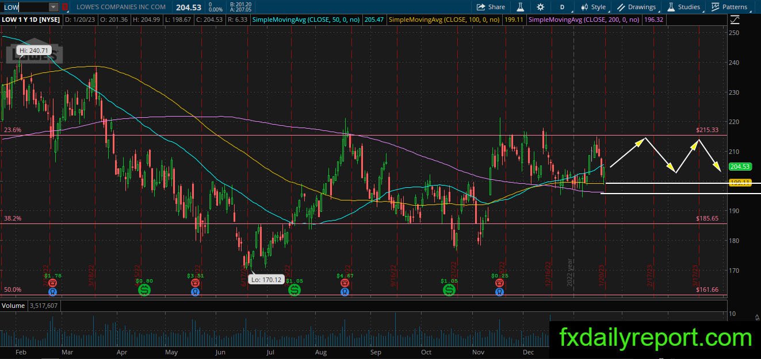Click the 50.0% Fibonacci level label
The width and height of the screenshot is (761, 359).
pyautogui.click(x=12, y=290)
